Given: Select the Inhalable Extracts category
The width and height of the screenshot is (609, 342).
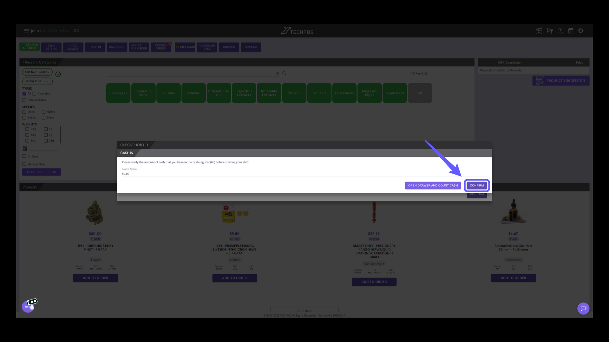Looking at the screenshot, I should [269, 93].
